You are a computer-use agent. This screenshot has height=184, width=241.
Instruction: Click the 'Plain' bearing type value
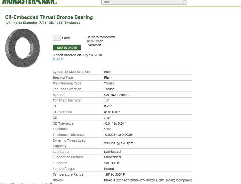pos(108,77)
